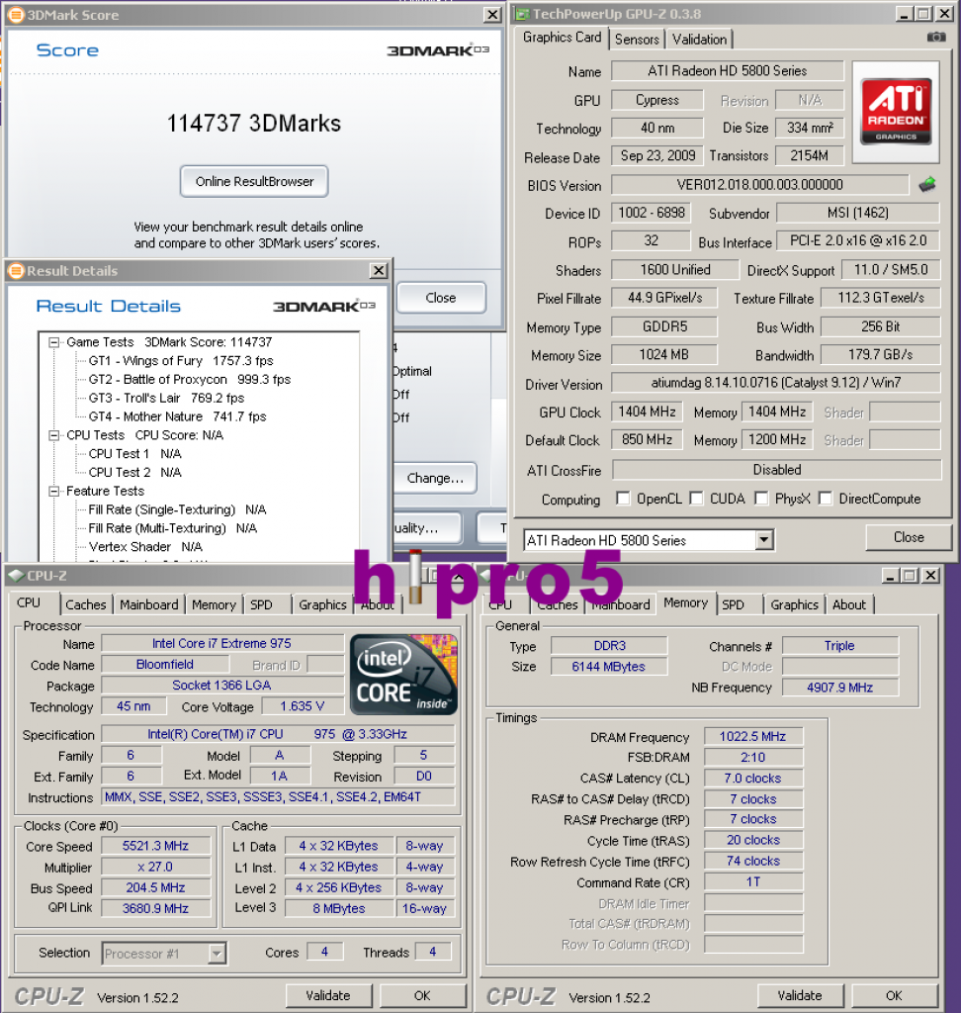This screenshot has width=961, height=1013.
Task: Click OK in the right CPU-Z window
Action: click(894, 995)
